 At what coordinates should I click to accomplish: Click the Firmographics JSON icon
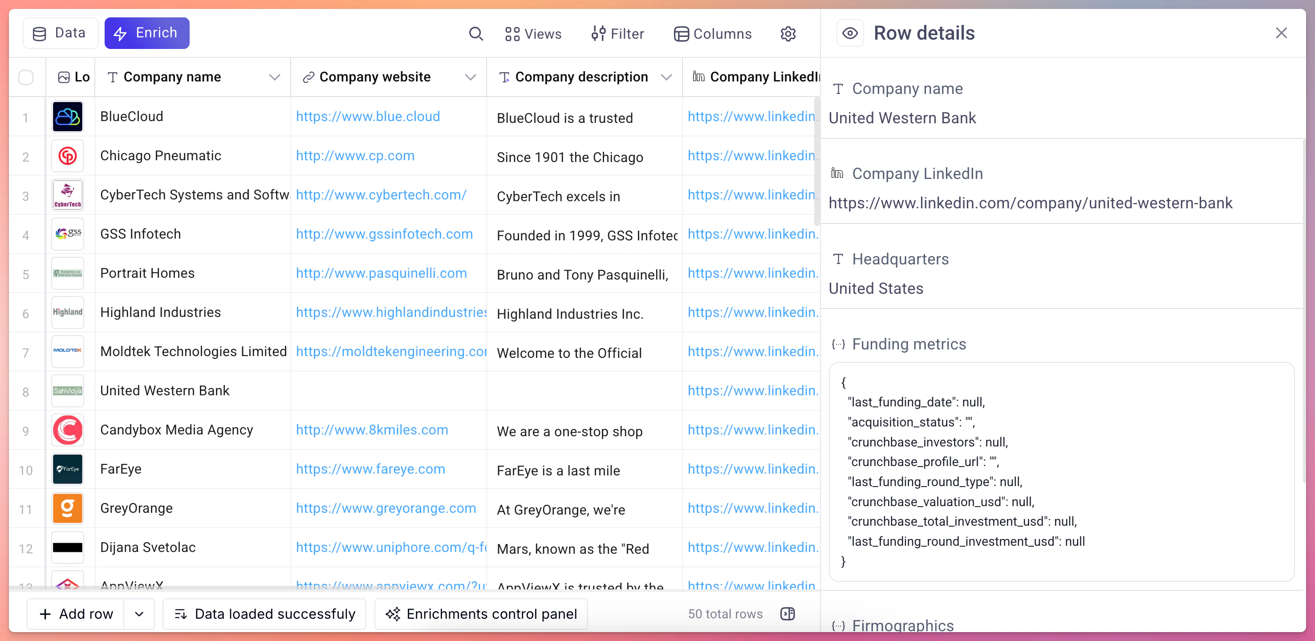point(838,626)
